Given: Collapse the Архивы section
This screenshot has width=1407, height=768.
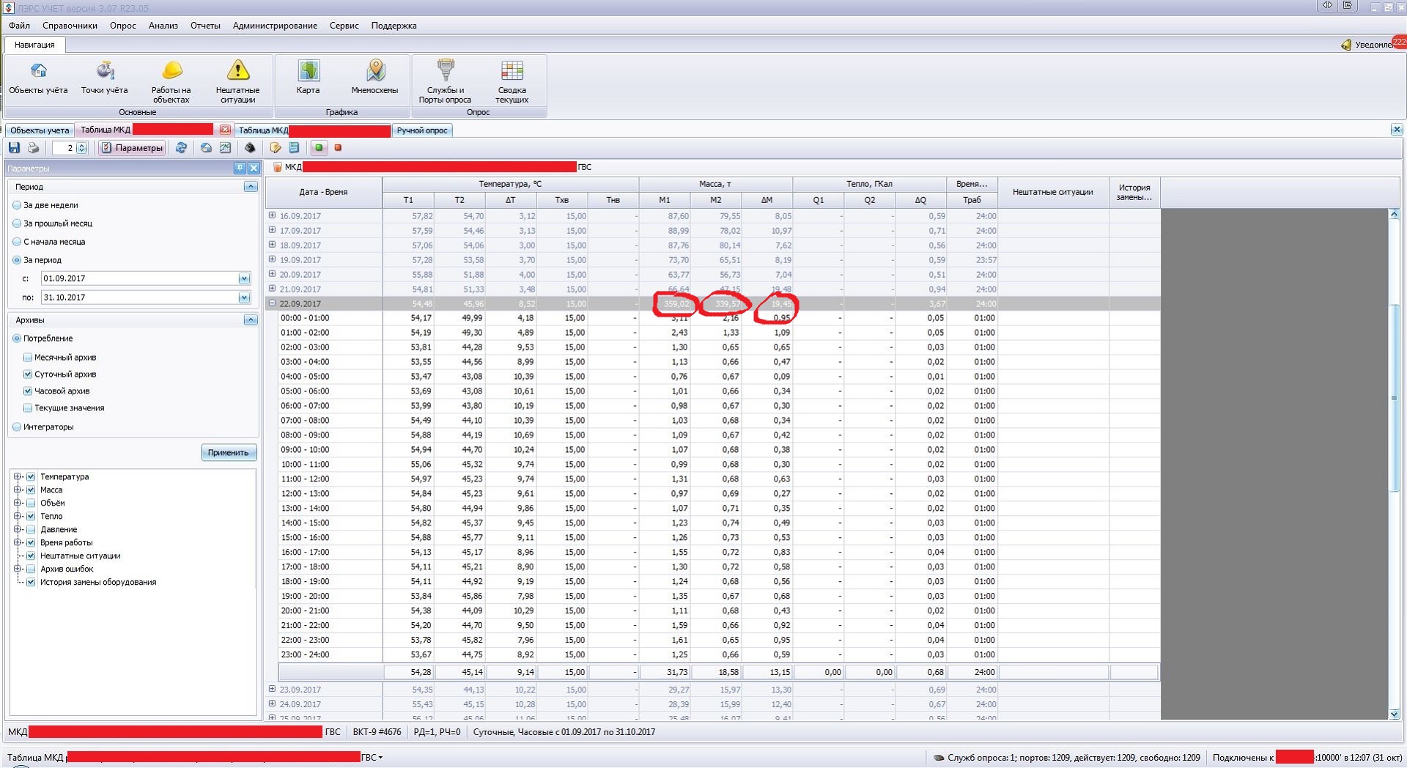Looking at the screenshot, I should pyautogui.click(x=251, y=320).
